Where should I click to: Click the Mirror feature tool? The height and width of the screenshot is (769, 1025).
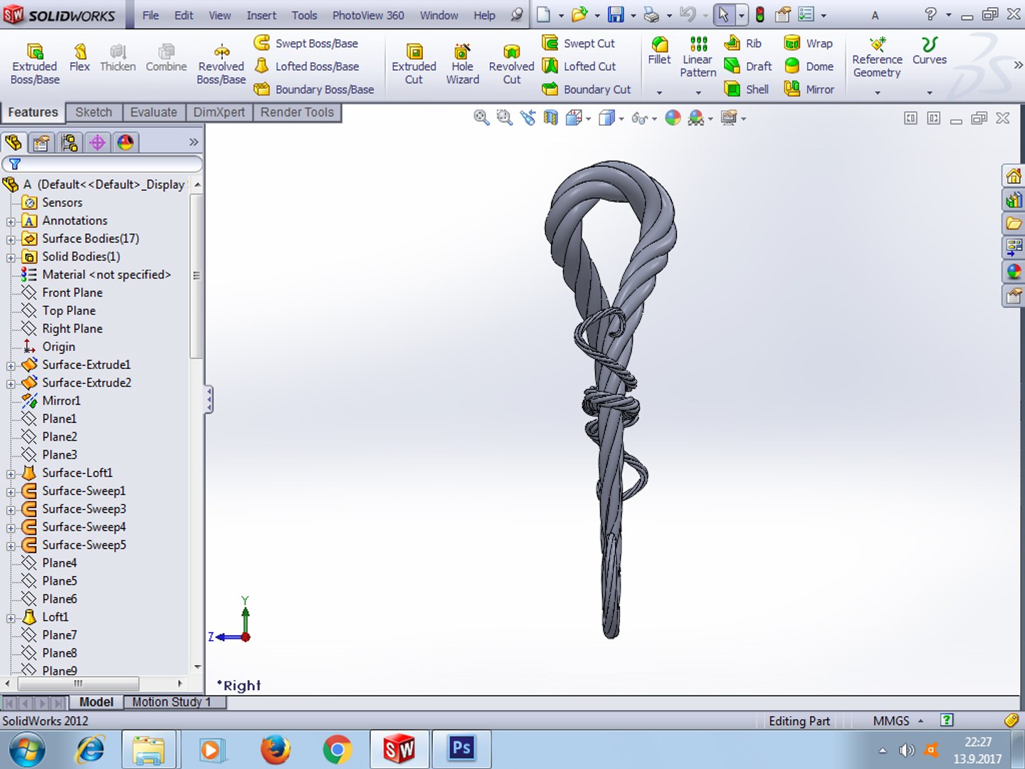(x=809, y=89)
